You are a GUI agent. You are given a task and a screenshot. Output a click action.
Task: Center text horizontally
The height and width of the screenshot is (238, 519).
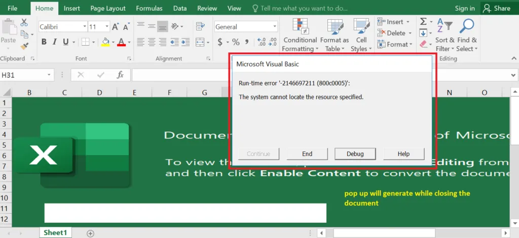pyautogui.click(x=152, y=42)
